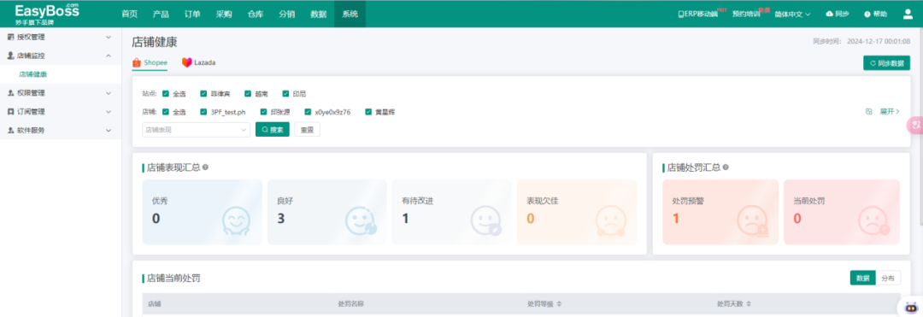Click the 处罚名称 column header
Screen dimensions: 923x317
click(350, 304)
